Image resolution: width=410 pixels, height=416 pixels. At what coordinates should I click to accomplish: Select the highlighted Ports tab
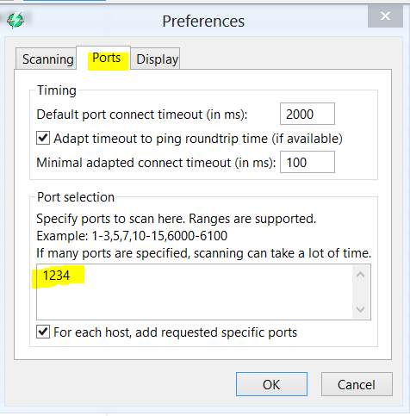tap(107, 58)
